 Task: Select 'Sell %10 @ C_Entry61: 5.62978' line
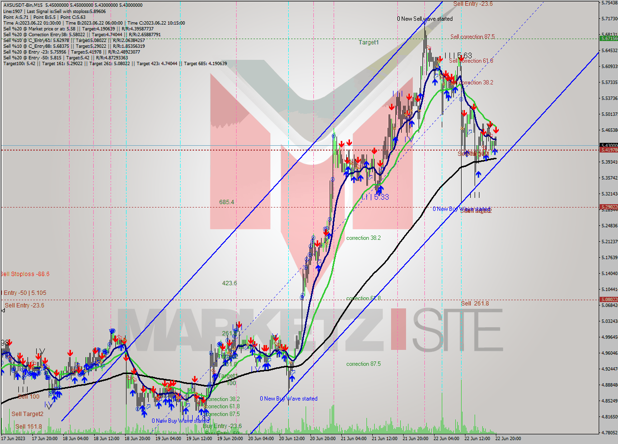74,40
